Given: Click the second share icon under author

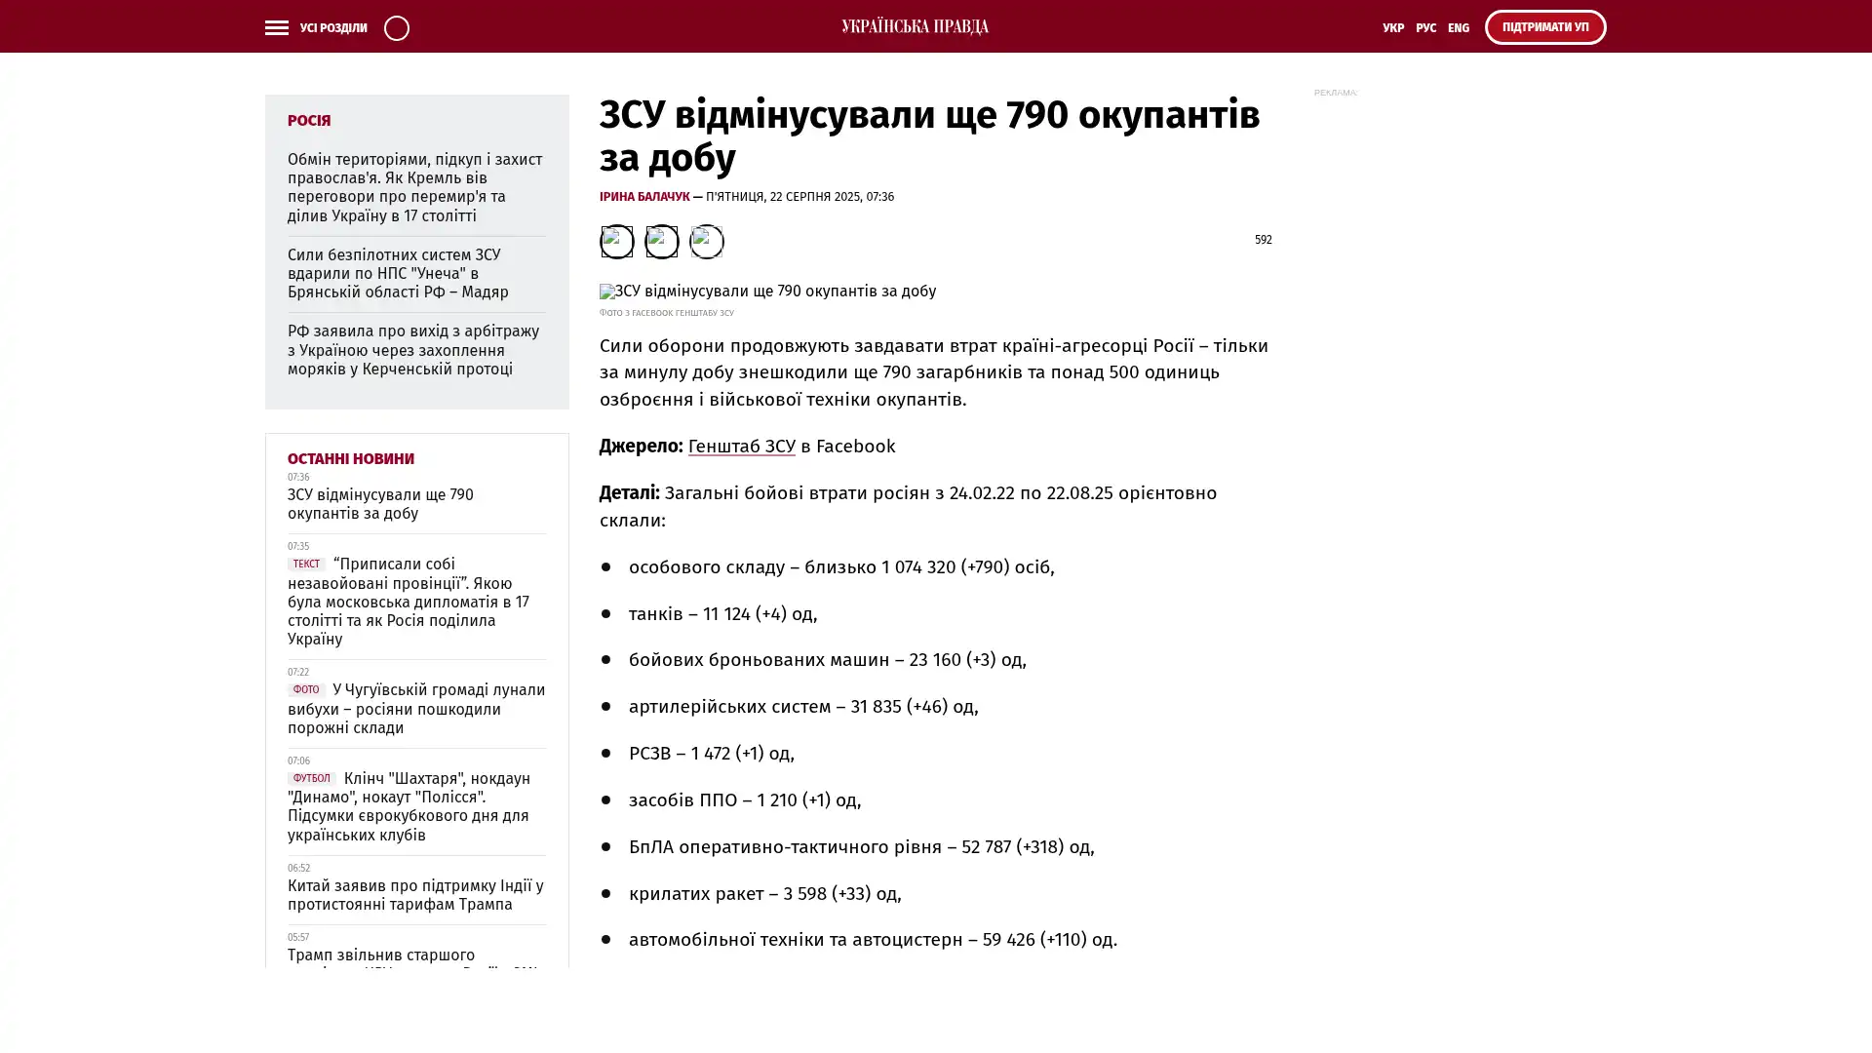Looking at the screenshot, I should click(x=661, y=241).
